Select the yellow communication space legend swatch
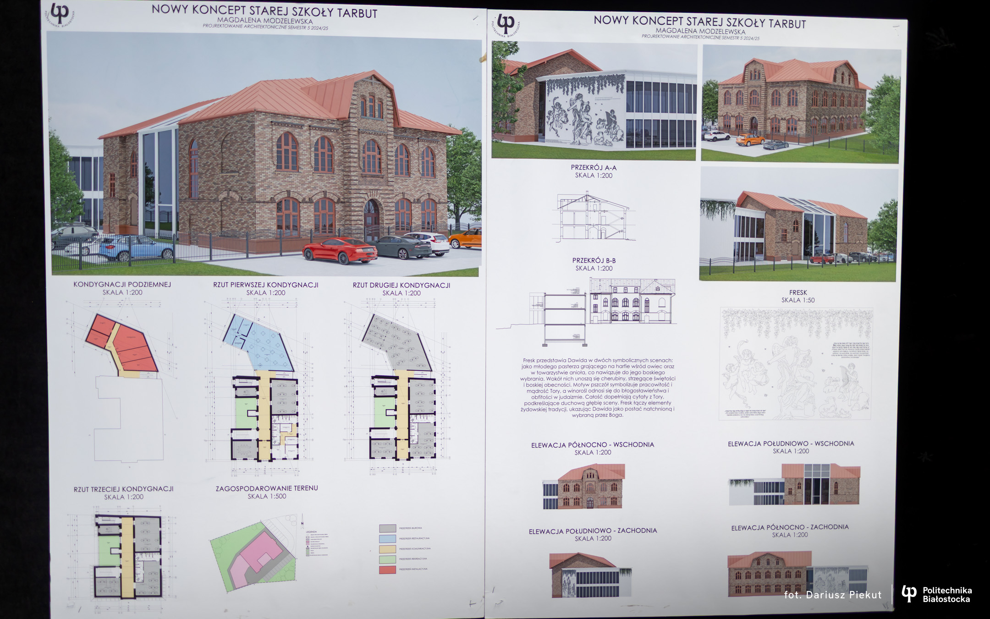The width and height of the screenshot is (990, 619). tap(387, 549)
